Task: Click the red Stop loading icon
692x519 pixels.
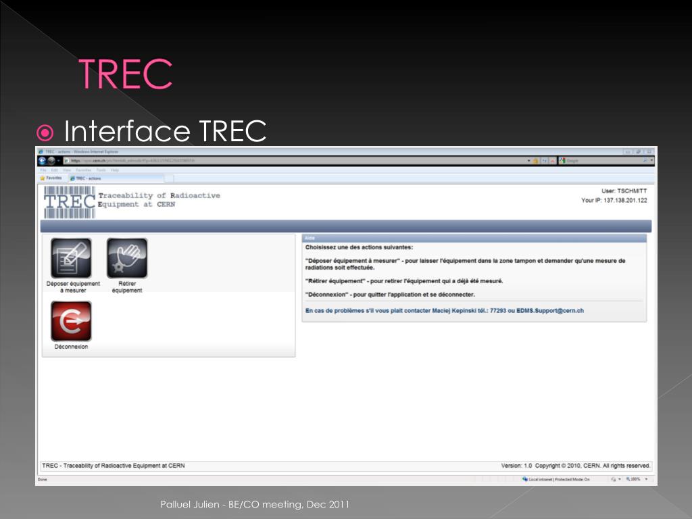Action: tap(553, 161)
